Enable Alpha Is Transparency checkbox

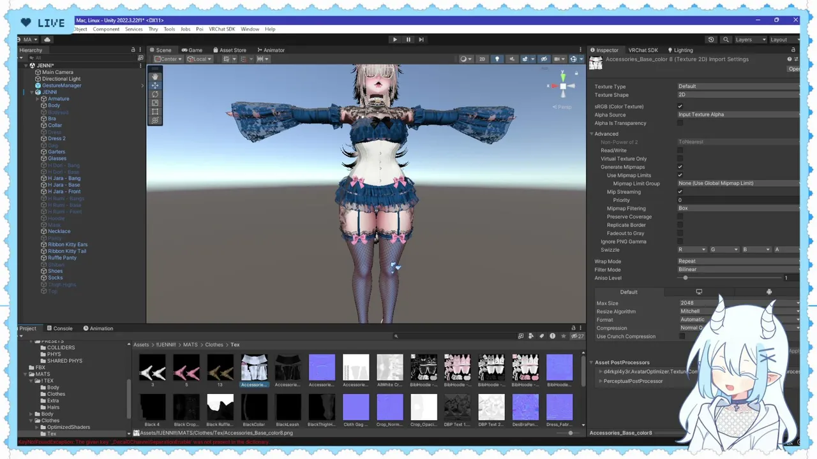point(680,123)
